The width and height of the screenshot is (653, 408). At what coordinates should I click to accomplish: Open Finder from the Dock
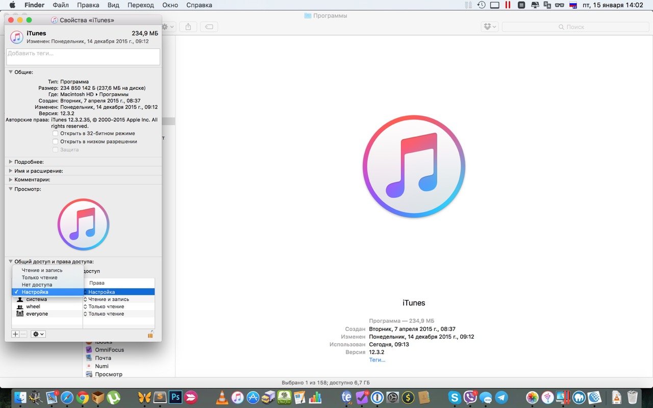[20, 397]
